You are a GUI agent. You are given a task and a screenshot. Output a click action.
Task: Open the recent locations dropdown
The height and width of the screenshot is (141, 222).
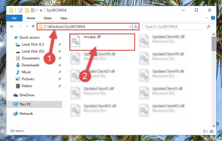(27, 27)
